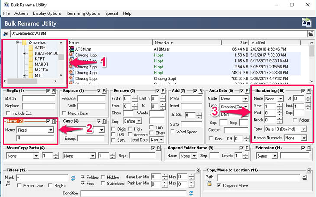The height and width of the screenshot is (197, 316).
Task: Click the New Name column header
Action: (x=187, y=42)
